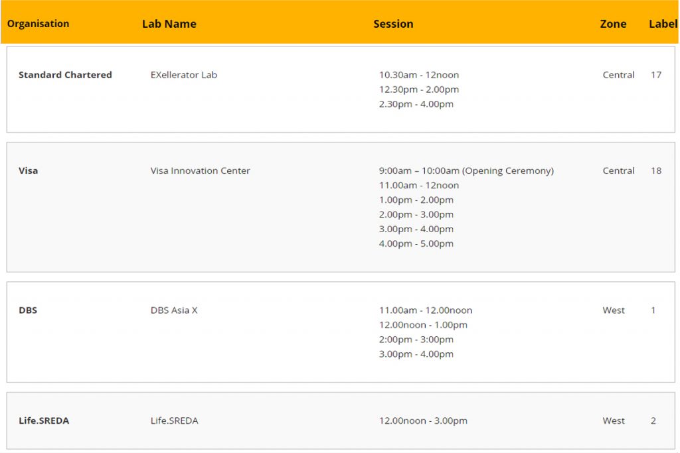The height and width of the screenshot is (453, 680).
Task: Click the 12.30pm - 2.00pm session
Action: point(419,90)
